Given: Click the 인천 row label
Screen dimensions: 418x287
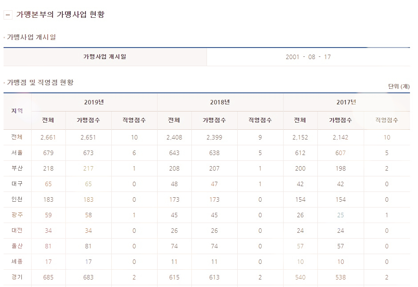Looking at the screenshot, I should [x=17, y=199].
